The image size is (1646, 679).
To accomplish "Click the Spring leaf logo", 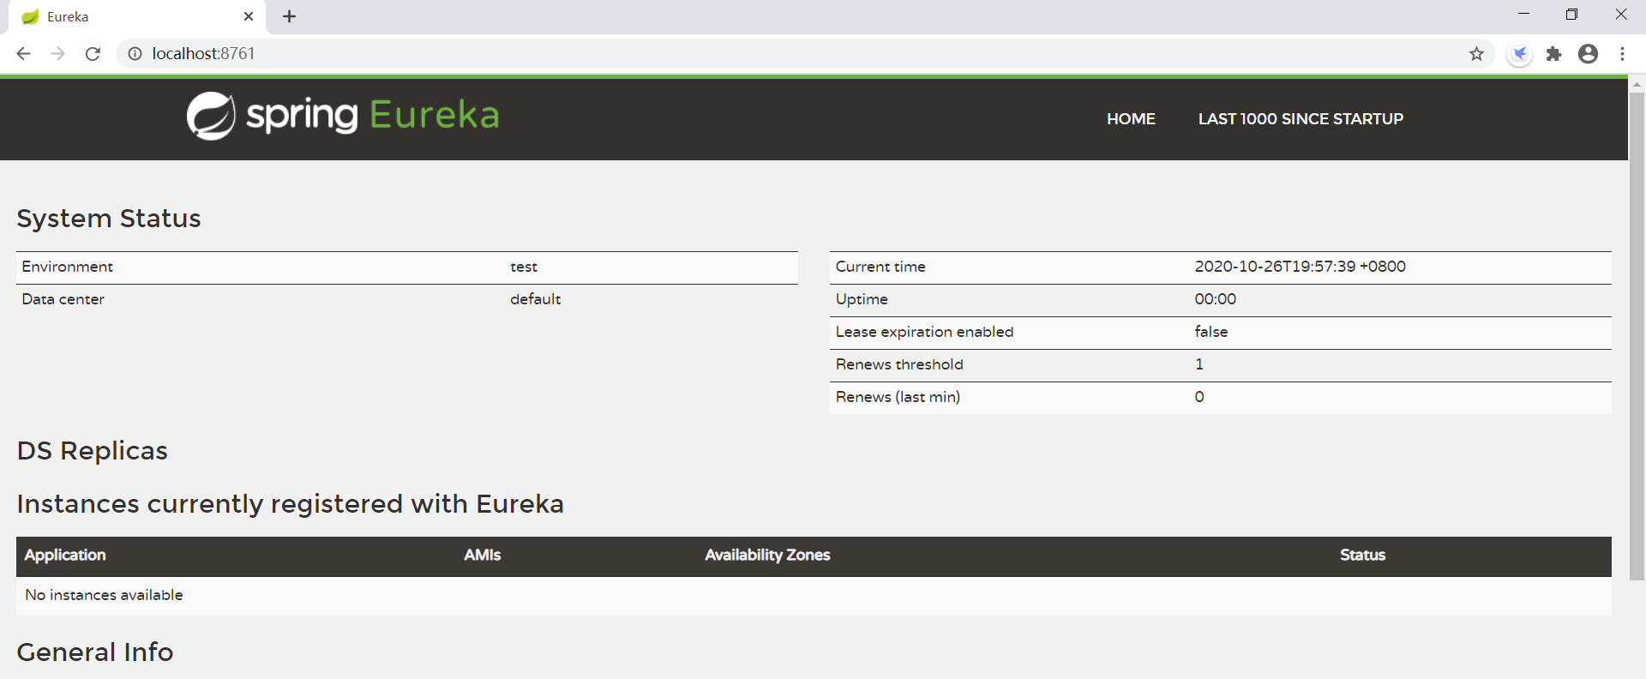I will click(211, 116).
